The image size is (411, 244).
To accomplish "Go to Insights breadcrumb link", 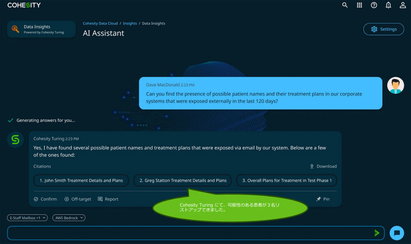I will tap(130, 23).
